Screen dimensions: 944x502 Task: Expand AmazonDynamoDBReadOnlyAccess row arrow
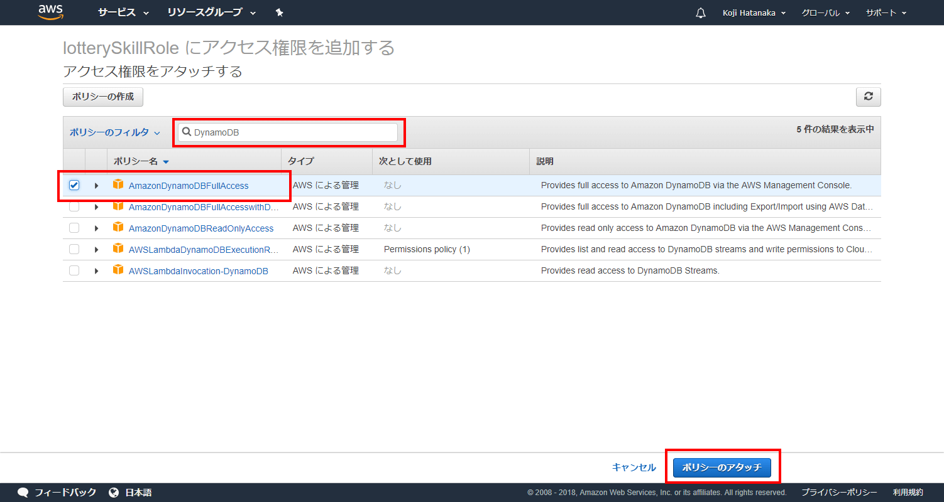[96, 228]
